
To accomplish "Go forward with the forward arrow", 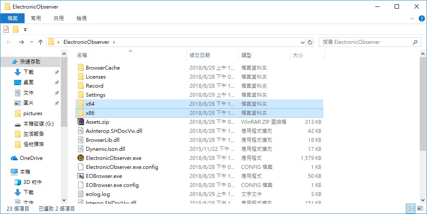I will (21, 42).
